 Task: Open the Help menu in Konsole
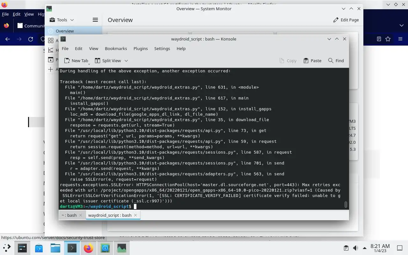tap(181, 48)
